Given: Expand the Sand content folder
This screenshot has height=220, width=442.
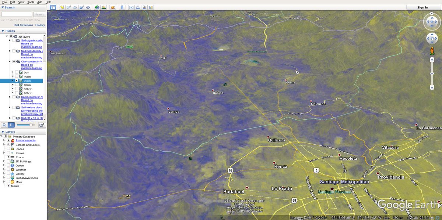Looking at the screenshot, I should pos(9,97).
